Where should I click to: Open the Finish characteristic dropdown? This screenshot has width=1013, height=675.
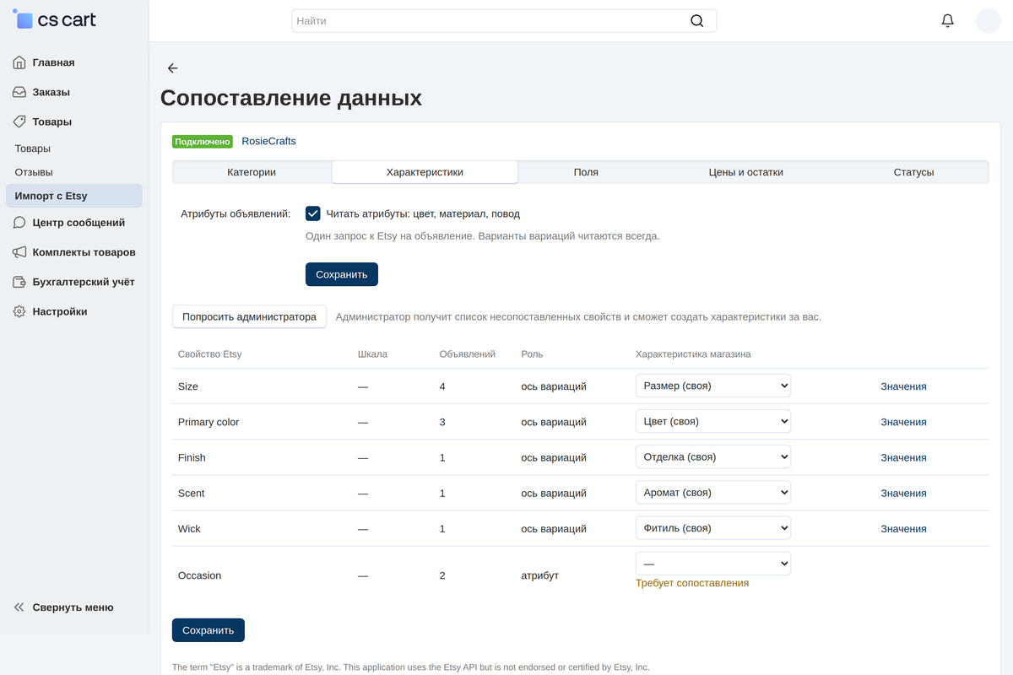(x=713, y=456)
